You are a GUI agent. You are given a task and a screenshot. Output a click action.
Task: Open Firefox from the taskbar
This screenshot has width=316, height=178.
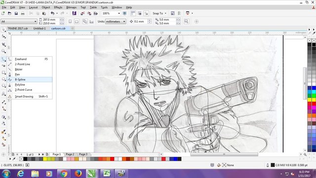(x=78, y=174)
